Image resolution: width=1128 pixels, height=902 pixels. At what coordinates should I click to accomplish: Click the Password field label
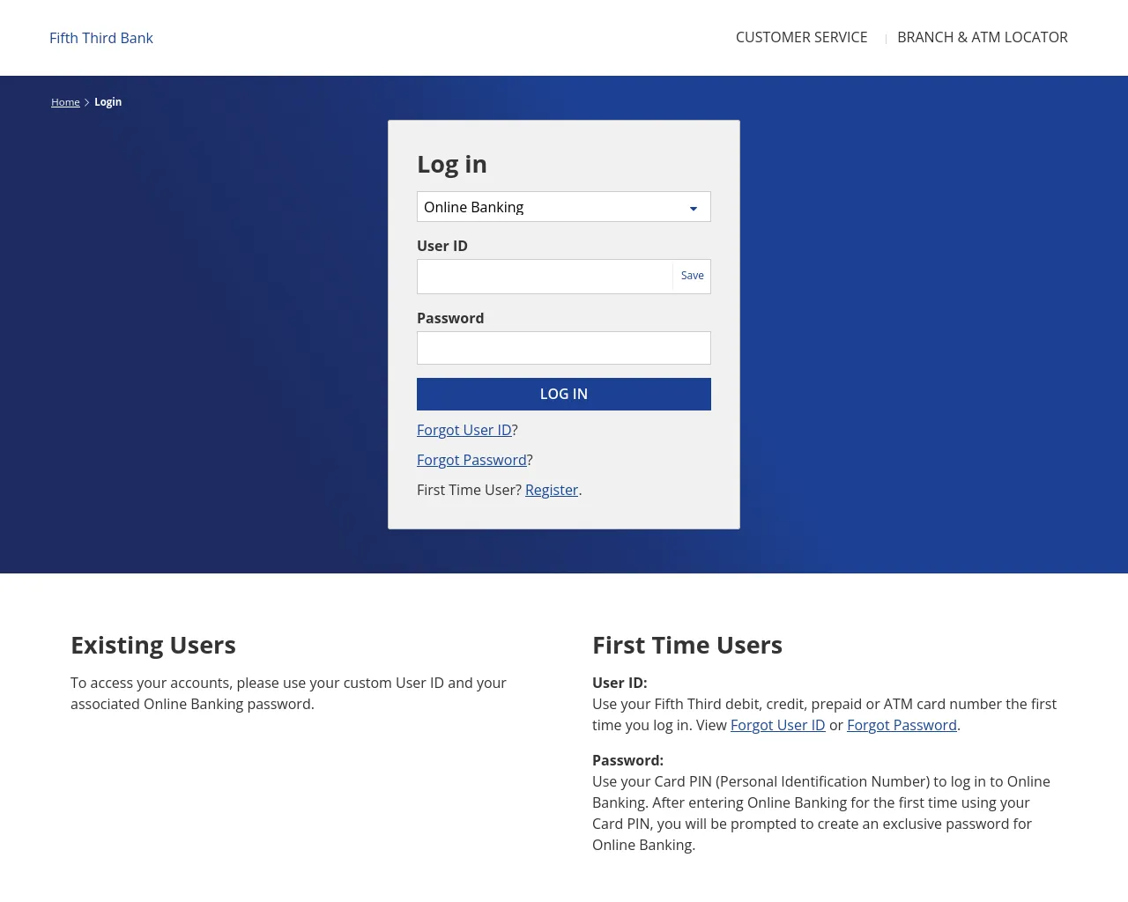(x=450, y=318)
